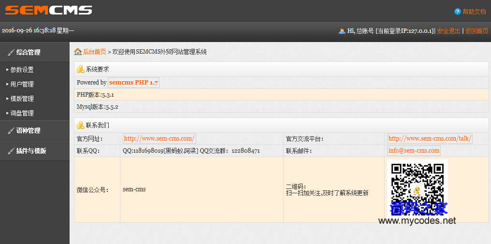491x244 pixels.
Task: Click the icon beside 系统要求
Action: point(81,69)
